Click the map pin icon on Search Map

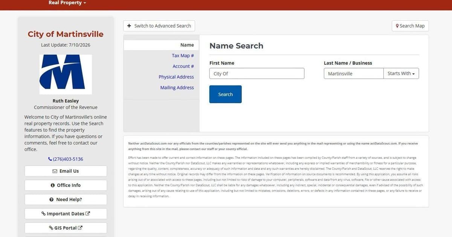[x=397, y=26]
